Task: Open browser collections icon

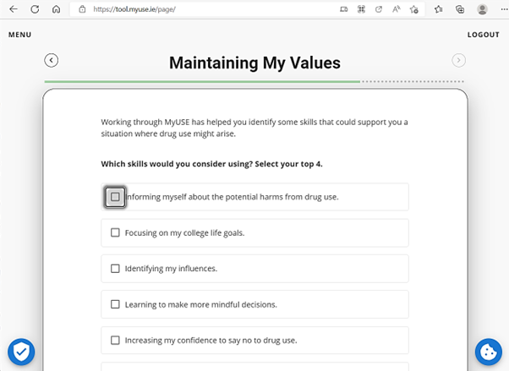Action: (x=460, y=9)
